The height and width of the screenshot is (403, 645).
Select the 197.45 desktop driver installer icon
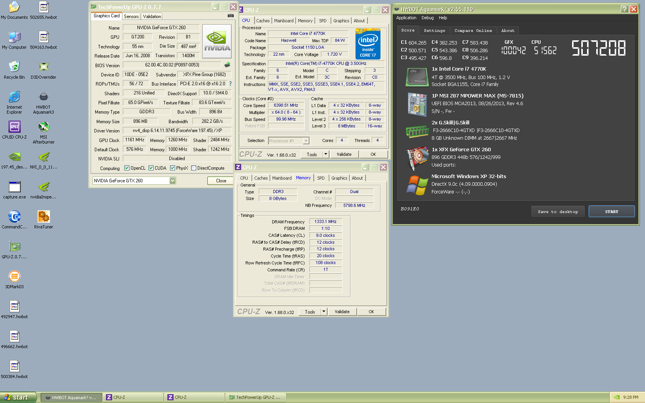[14, 160]
